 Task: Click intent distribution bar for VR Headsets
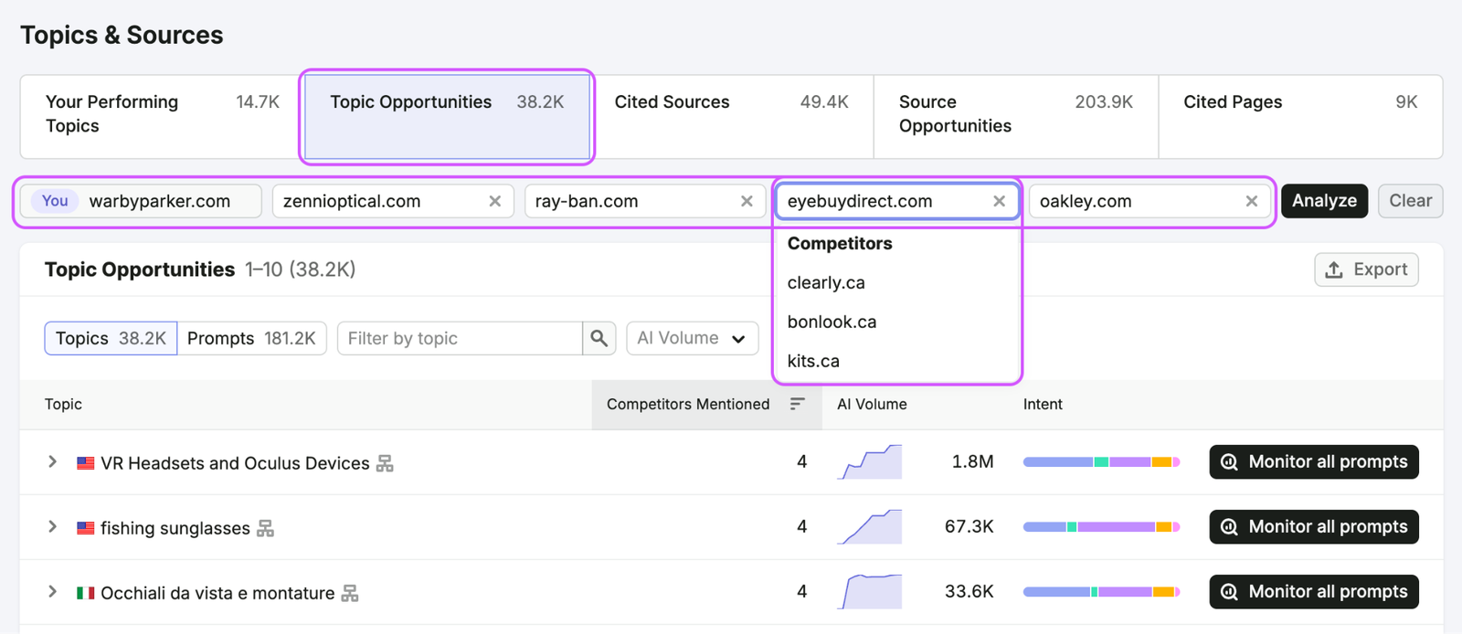click(1101, 462)
